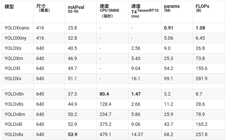The width and height of the screenshot is (228, 140).
Task: Click the bold 1.47 TensorRT speed
Action: click(x=136, y=94)
